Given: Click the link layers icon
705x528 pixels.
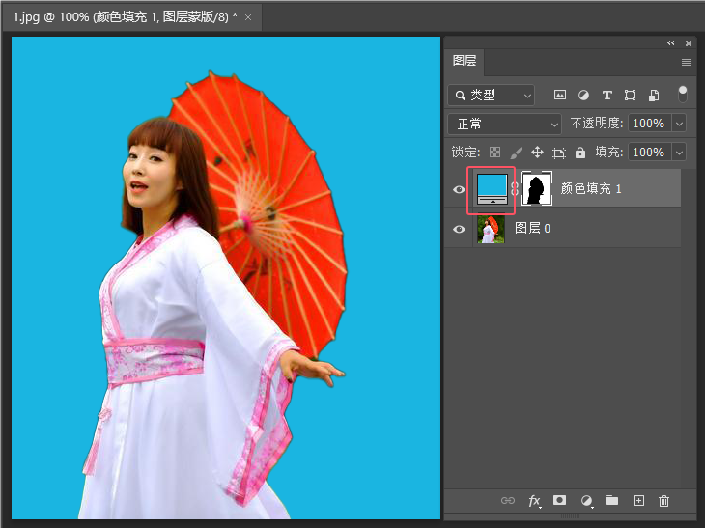Looking at the screenshot, I should [508, 501].
